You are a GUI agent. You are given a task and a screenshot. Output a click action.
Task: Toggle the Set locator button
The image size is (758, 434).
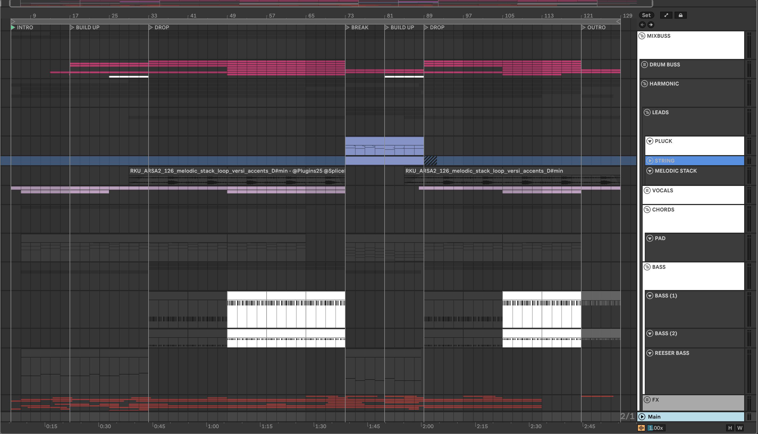(646, 15)
